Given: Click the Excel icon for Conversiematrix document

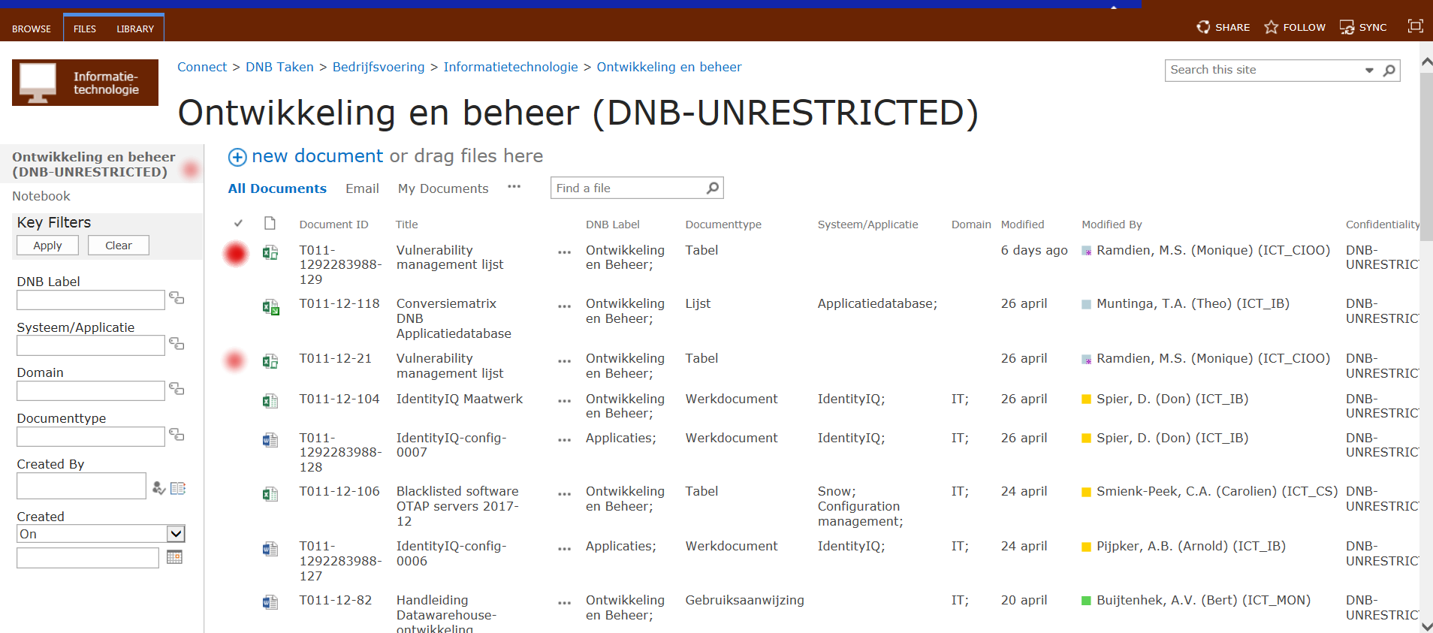Looking at the screenshot, I should pyautogui.click(x=270, y=306).
